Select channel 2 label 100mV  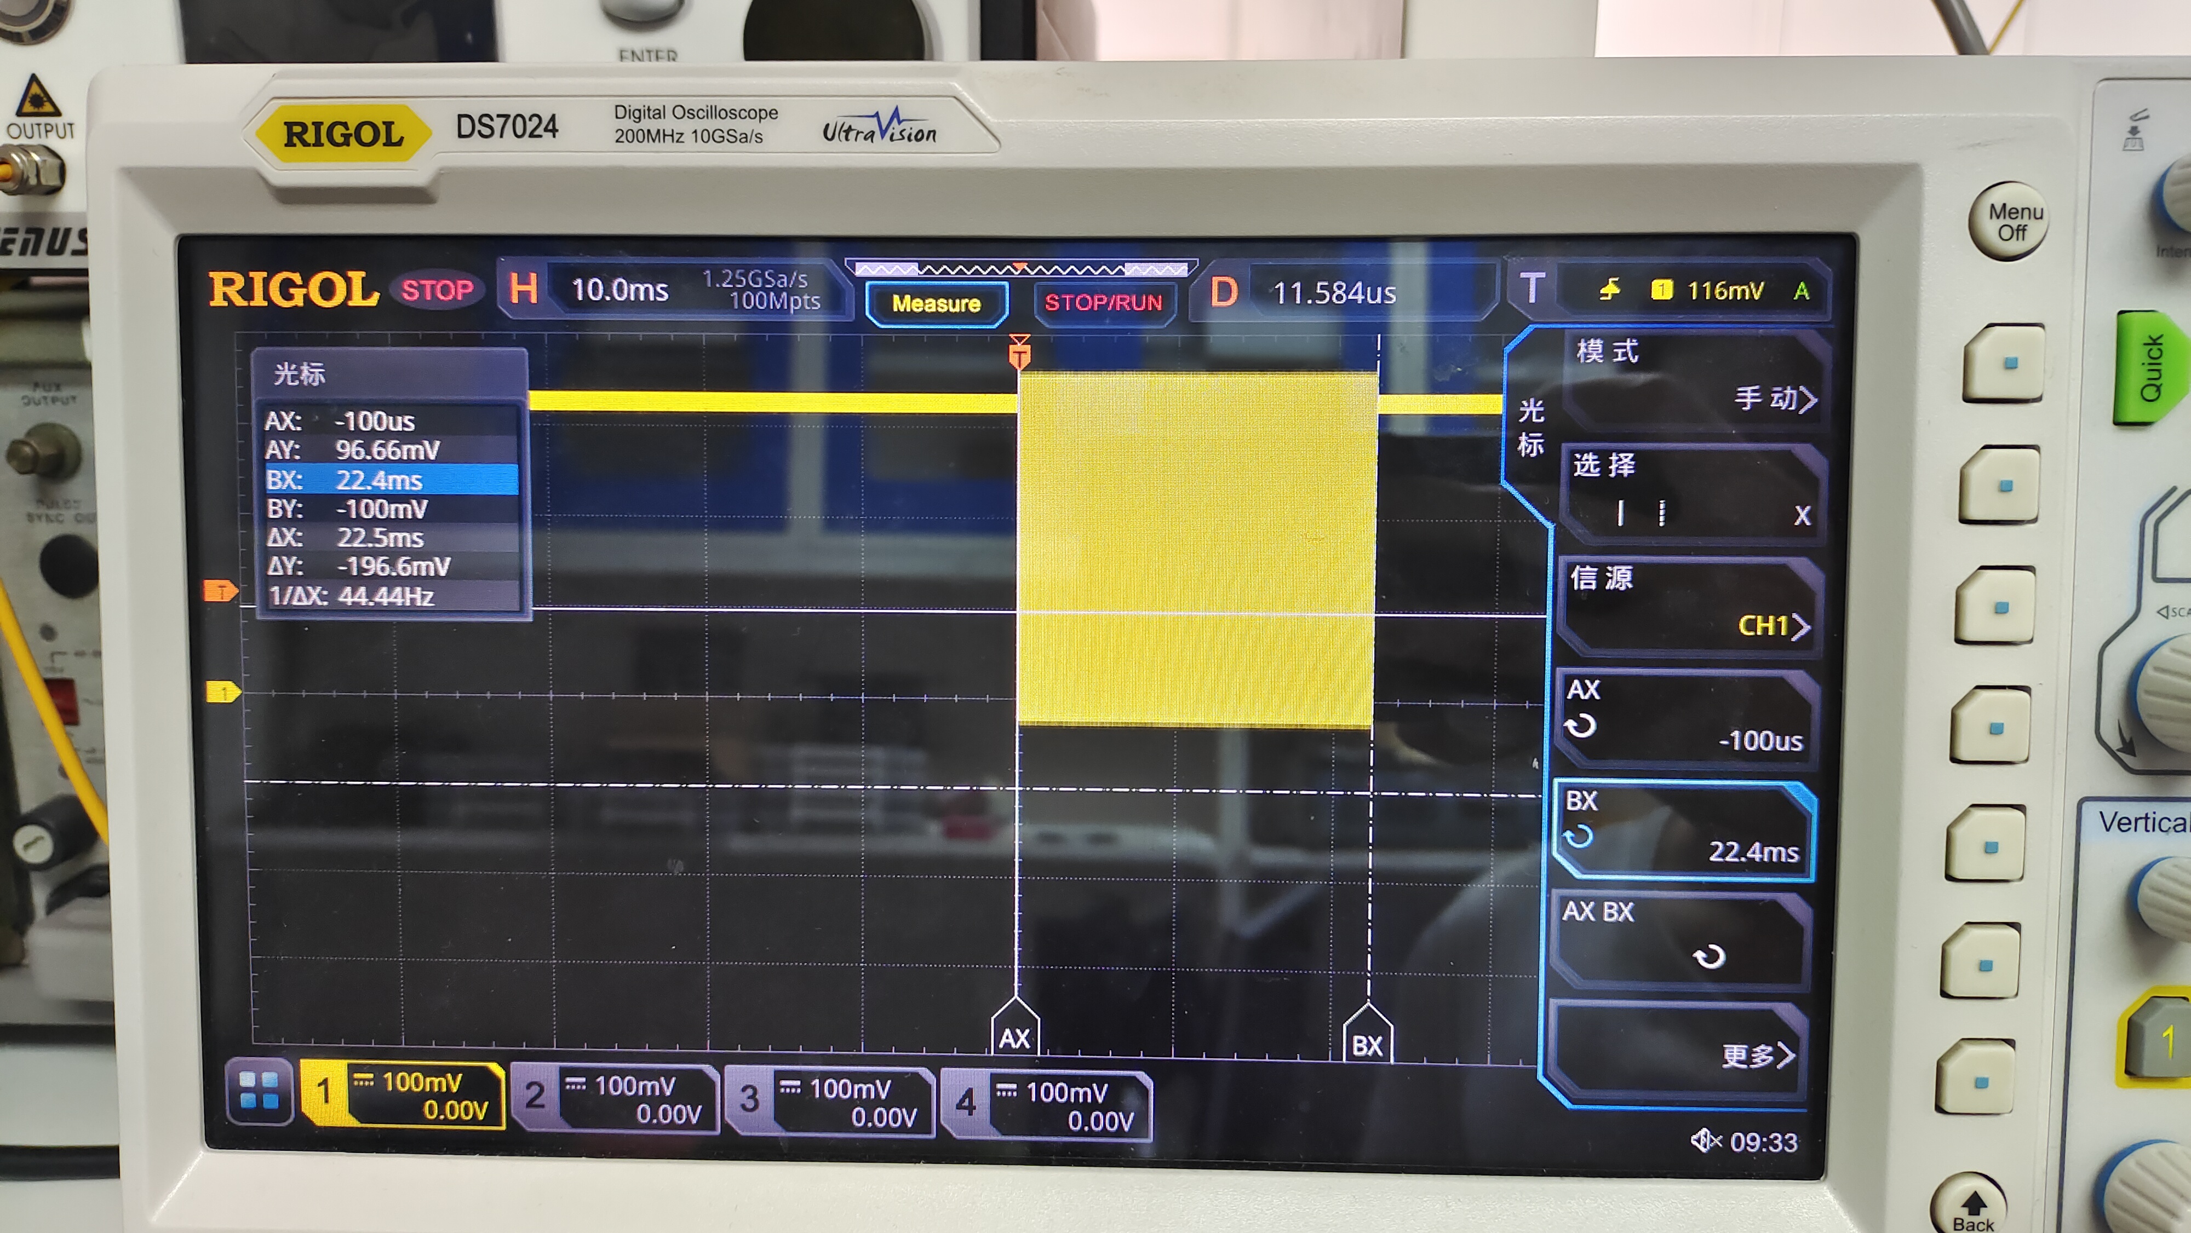634,1085
